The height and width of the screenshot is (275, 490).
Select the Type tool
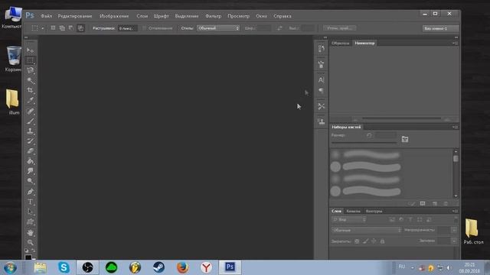(x=31, y=202)
